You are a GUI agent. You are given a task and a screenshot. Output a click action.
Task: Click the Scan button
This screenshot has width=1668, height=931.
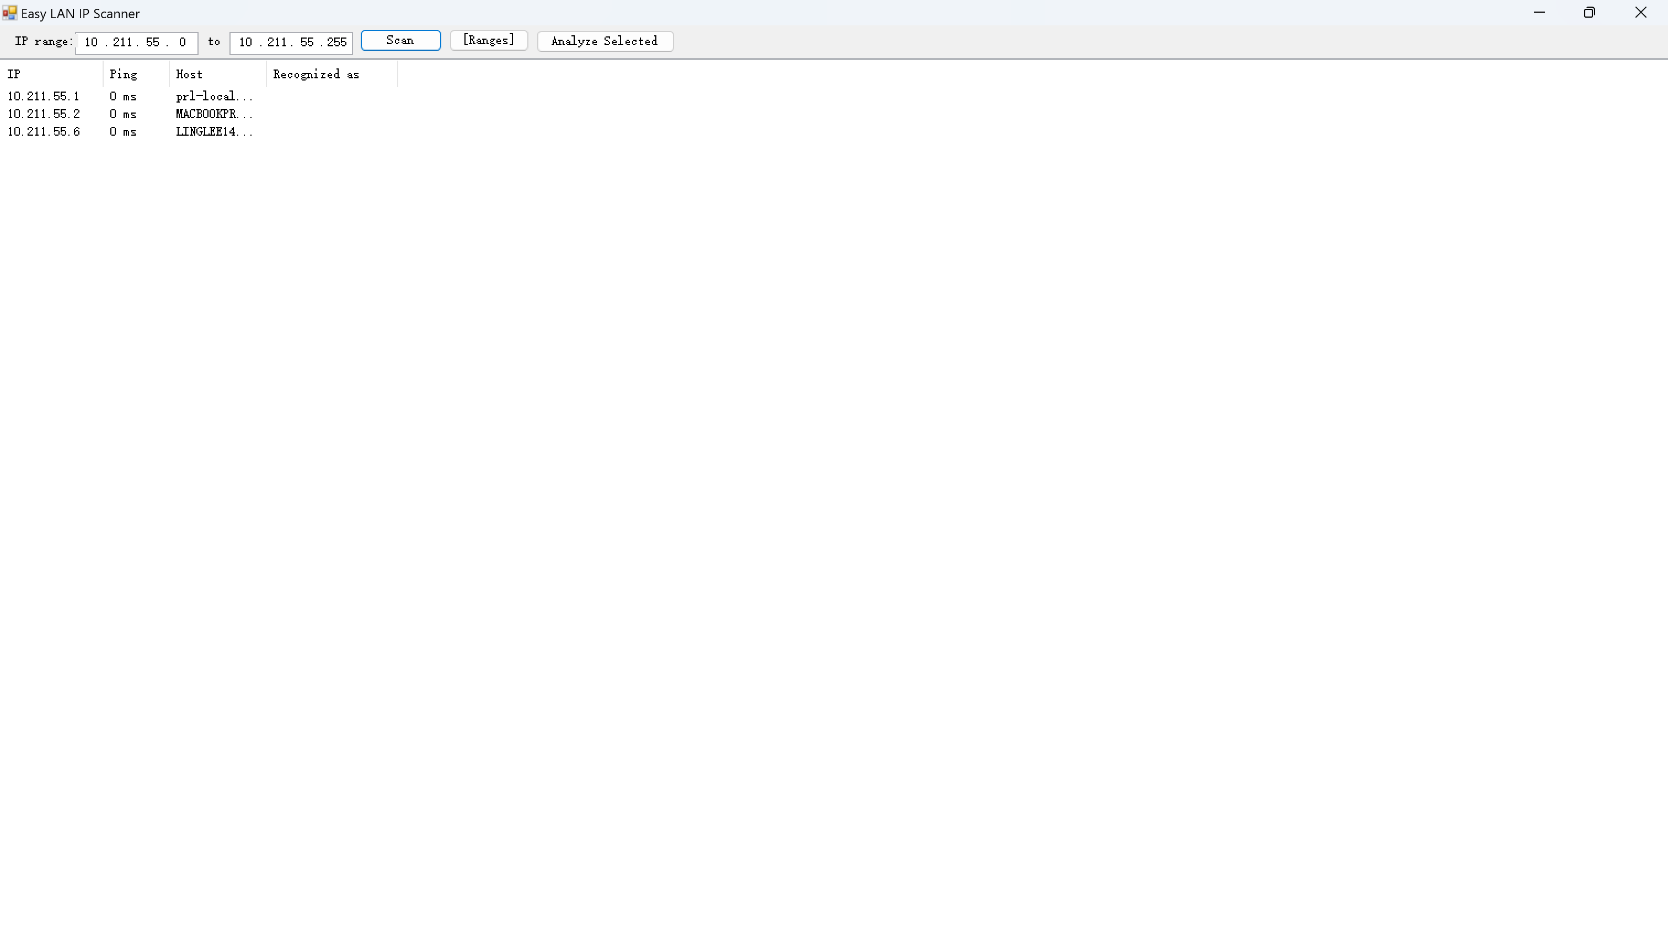click(400, 40)
